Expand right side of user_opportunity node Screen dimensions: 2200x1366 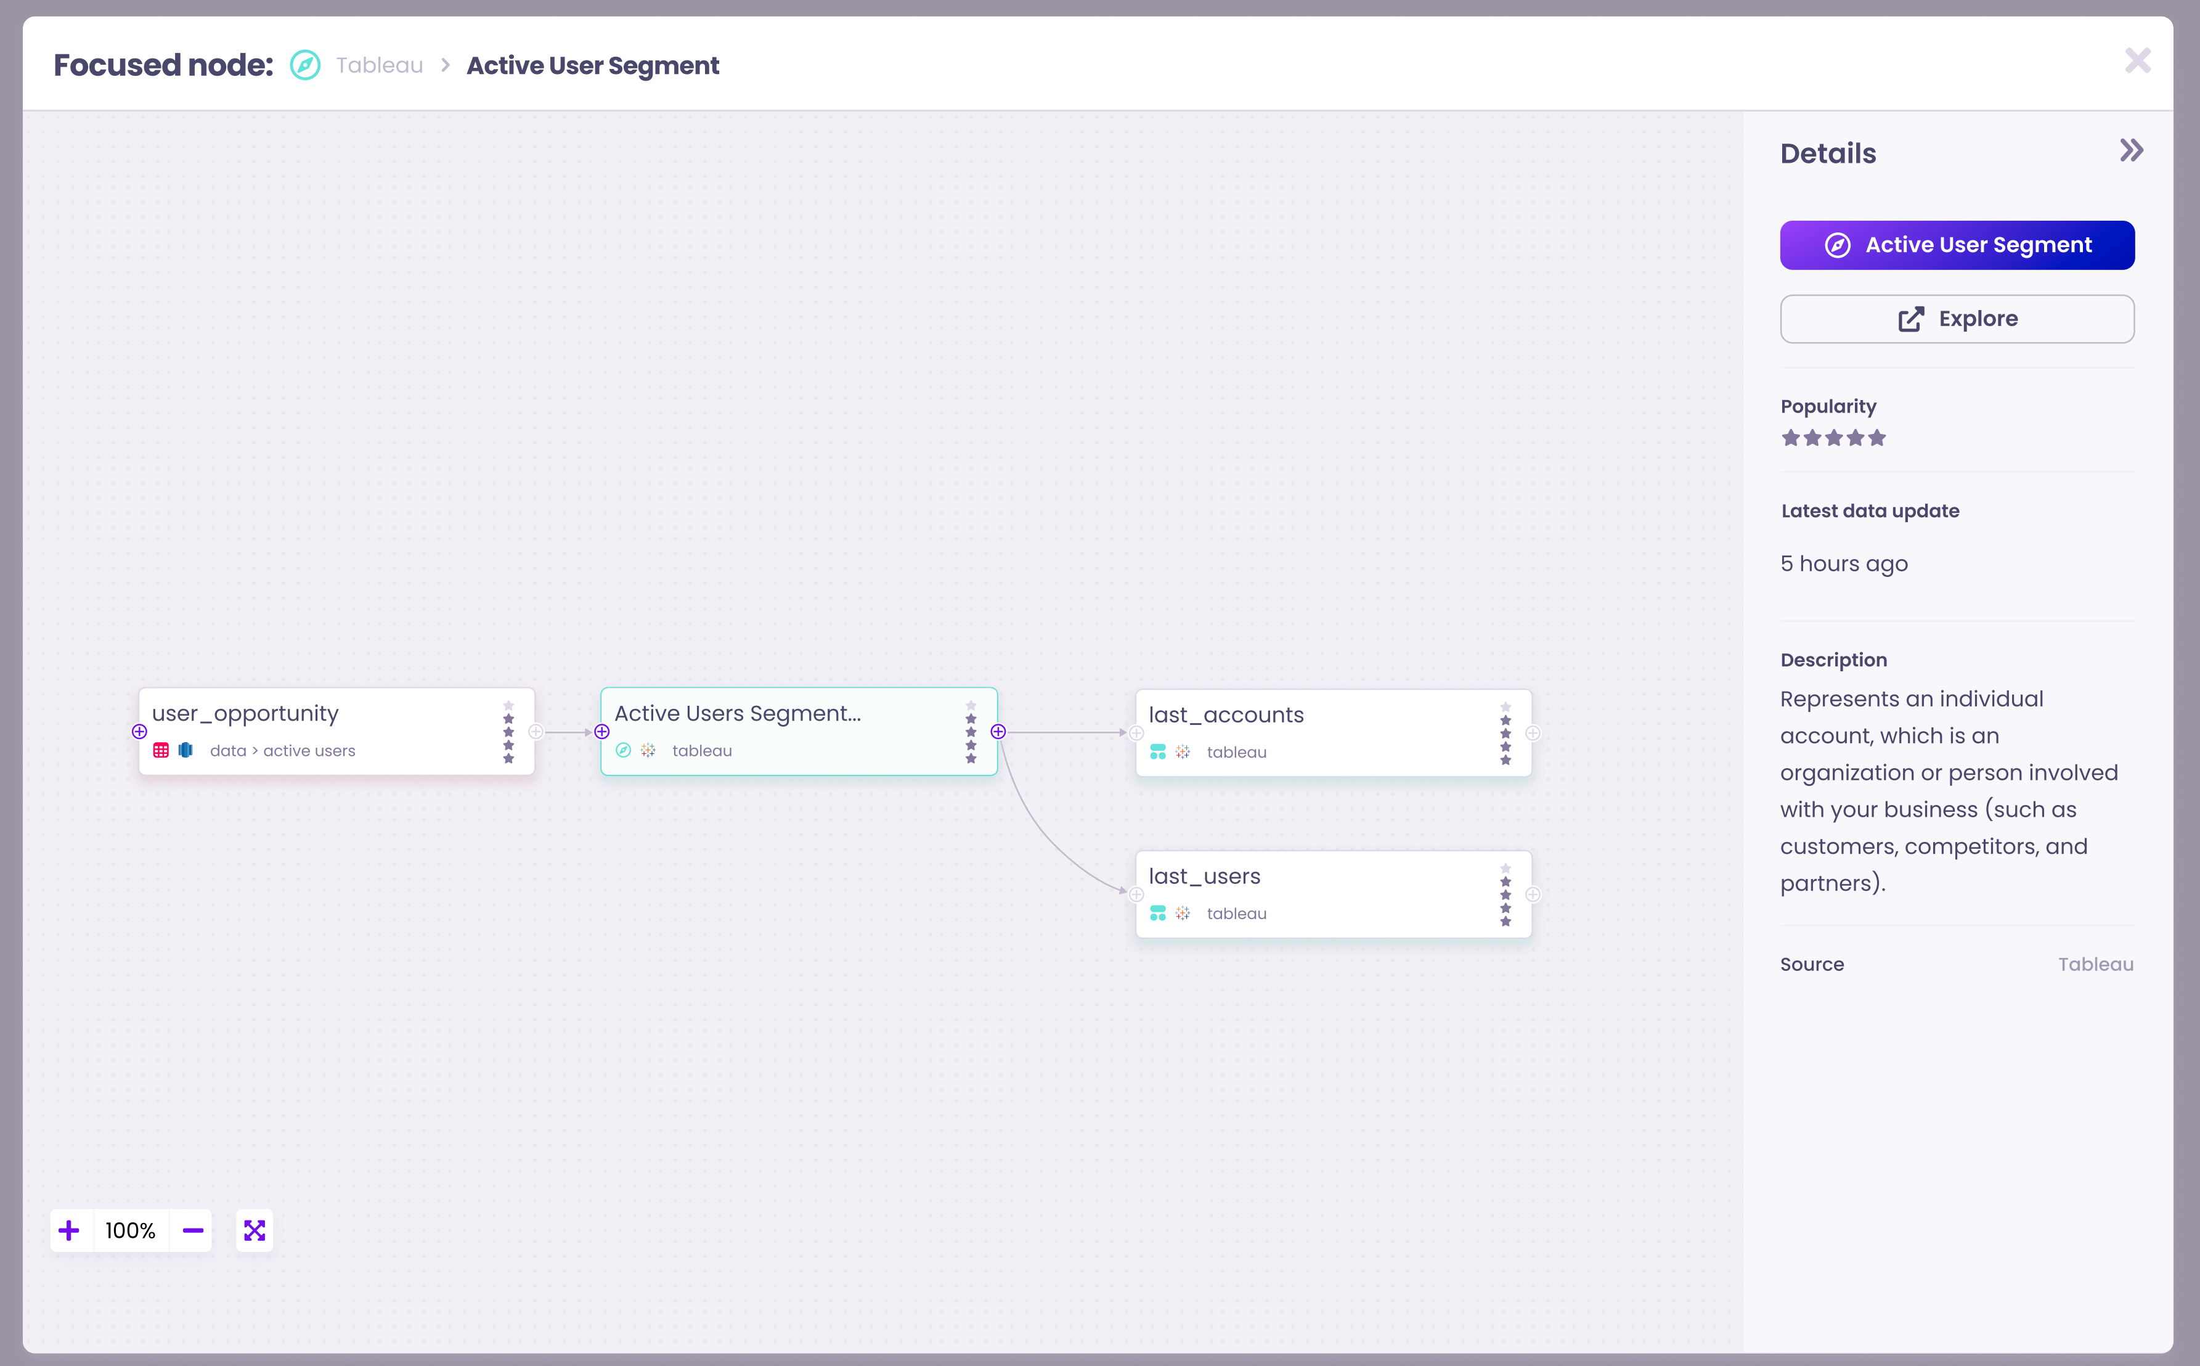click(536, 732)
